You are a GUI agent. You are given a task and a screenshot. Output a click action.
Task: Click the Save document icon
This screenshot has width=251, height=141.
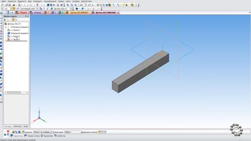point(9,5)
